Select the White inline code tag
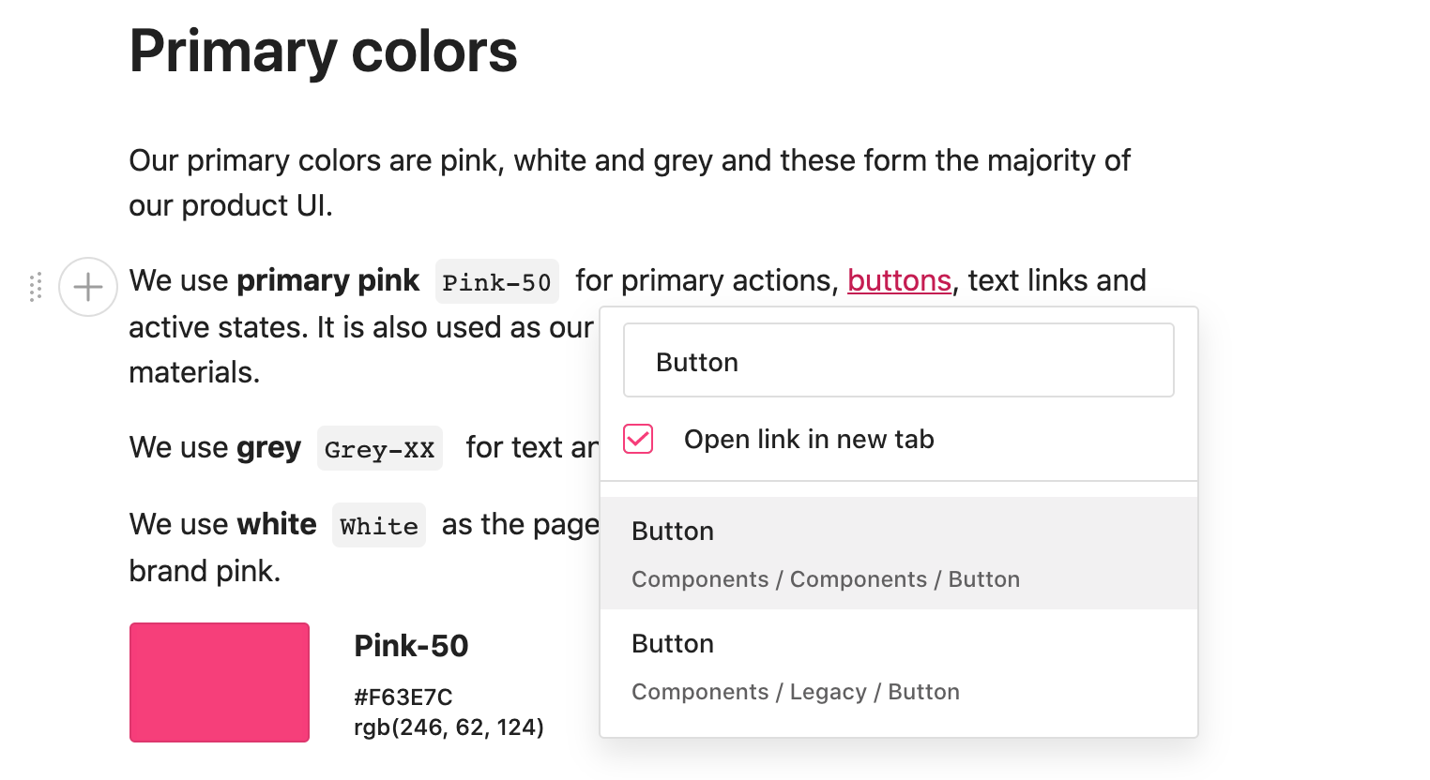The width and height of the screenshot is (1430, 780). 378,525
